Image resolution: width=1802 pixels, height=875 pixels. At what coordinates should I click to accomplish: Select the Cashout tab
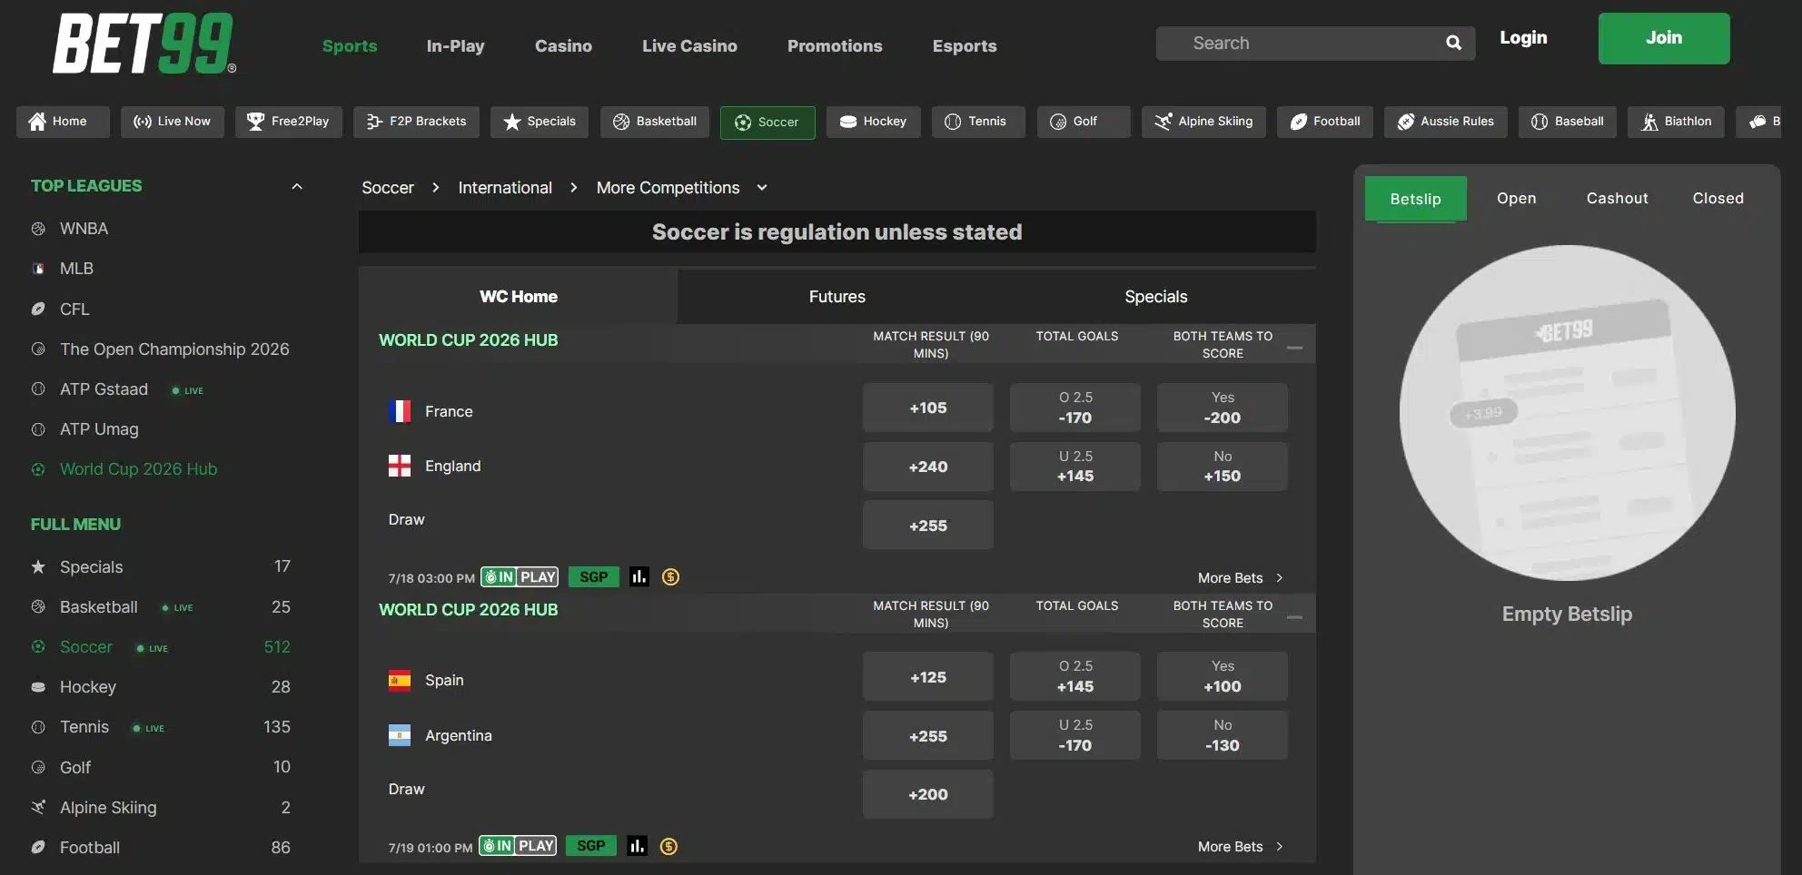click(x=1617, y=198)
